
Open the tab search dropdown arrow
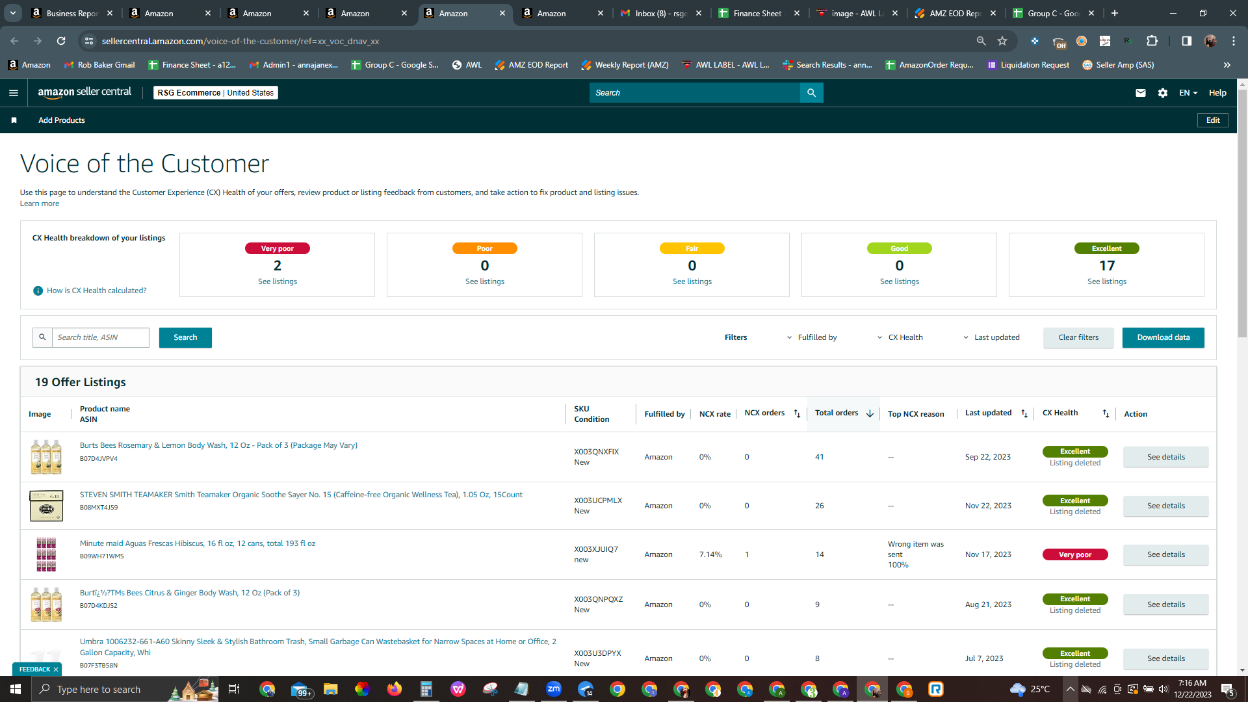tap(13, 13)
